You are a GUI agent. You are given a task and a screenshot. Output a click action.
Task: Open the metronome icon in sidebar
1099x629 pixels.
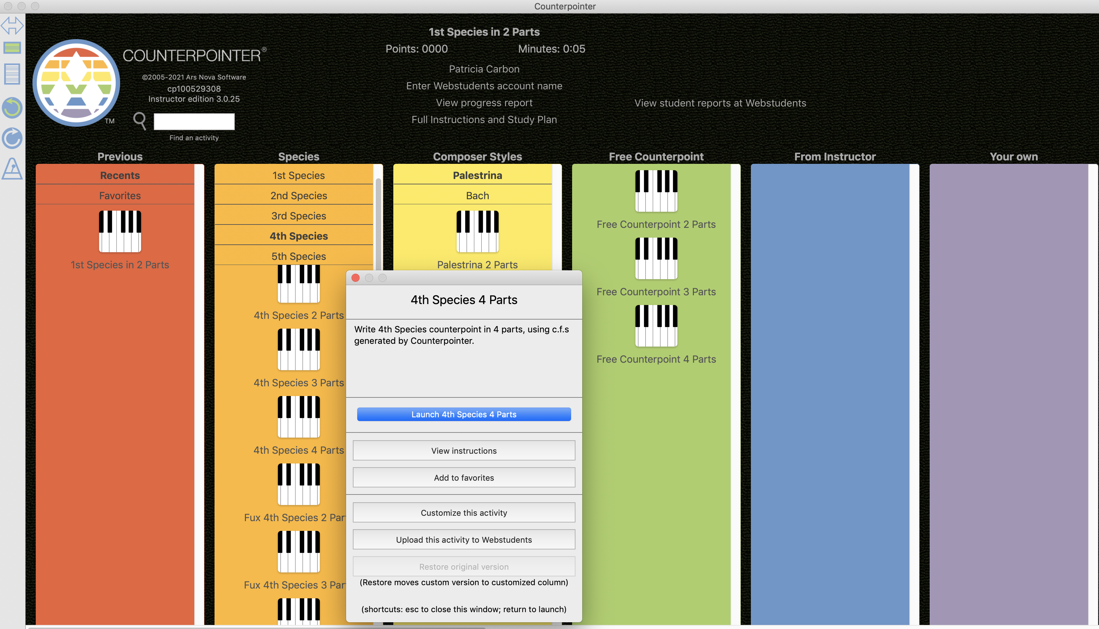pyautogui.click(x=12, y=169)
